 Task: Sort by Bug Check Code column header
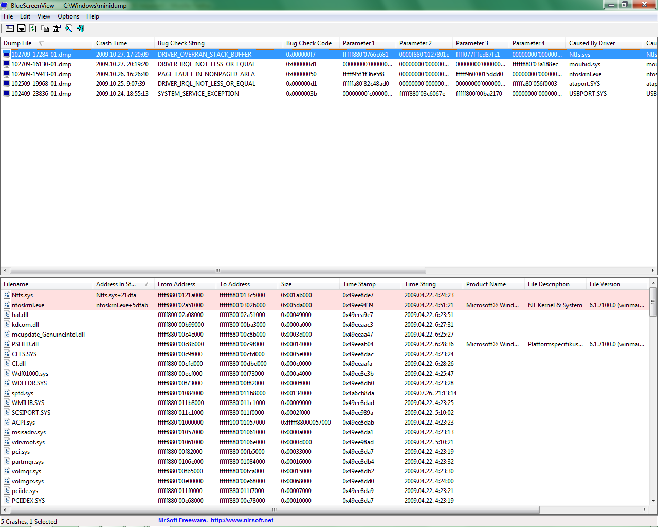click(x=311, y=43)
